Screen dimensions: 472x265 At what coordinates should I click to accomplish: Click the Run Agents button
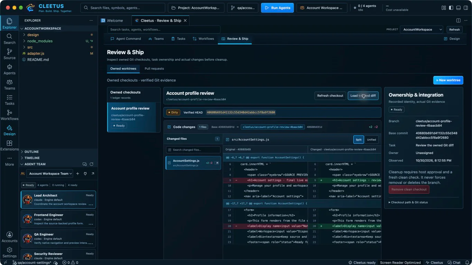pos(277,8)
